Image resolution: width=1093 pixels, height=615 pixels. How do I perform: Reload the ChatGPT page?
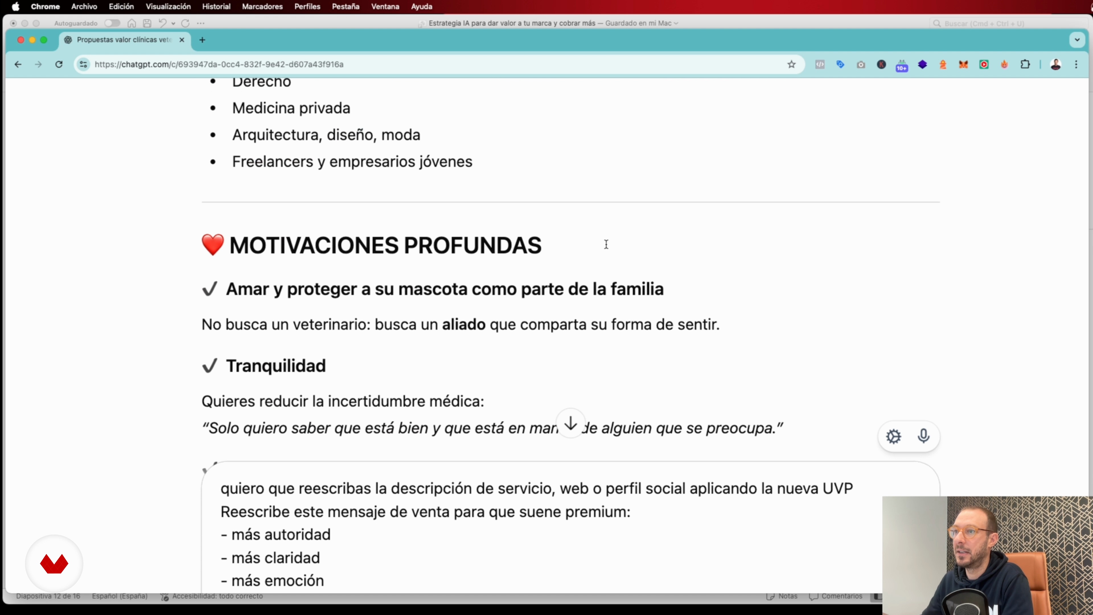pyautogui.click(x=59, y=65)
